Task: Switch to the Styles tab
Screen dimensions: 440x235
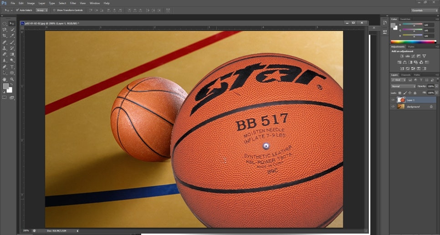Action: pos(411,46)
